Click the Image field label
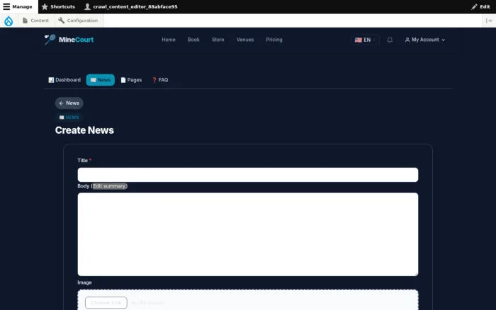 pos(84,282)
